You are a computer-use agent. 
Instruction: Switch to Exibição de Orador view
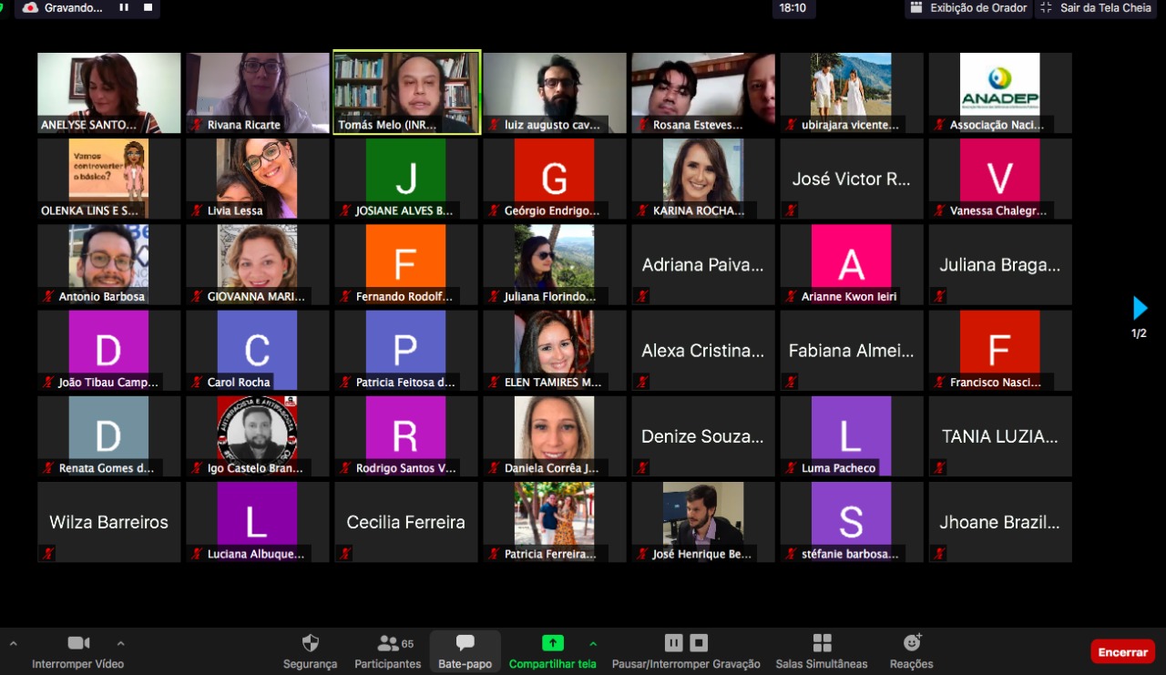[967, 8]
